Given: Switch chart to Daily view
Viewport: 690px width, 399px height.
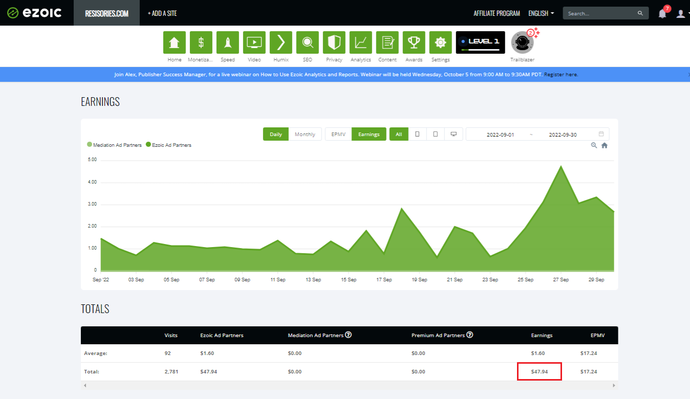Looking at the screenshot, I should coord(276,134).
